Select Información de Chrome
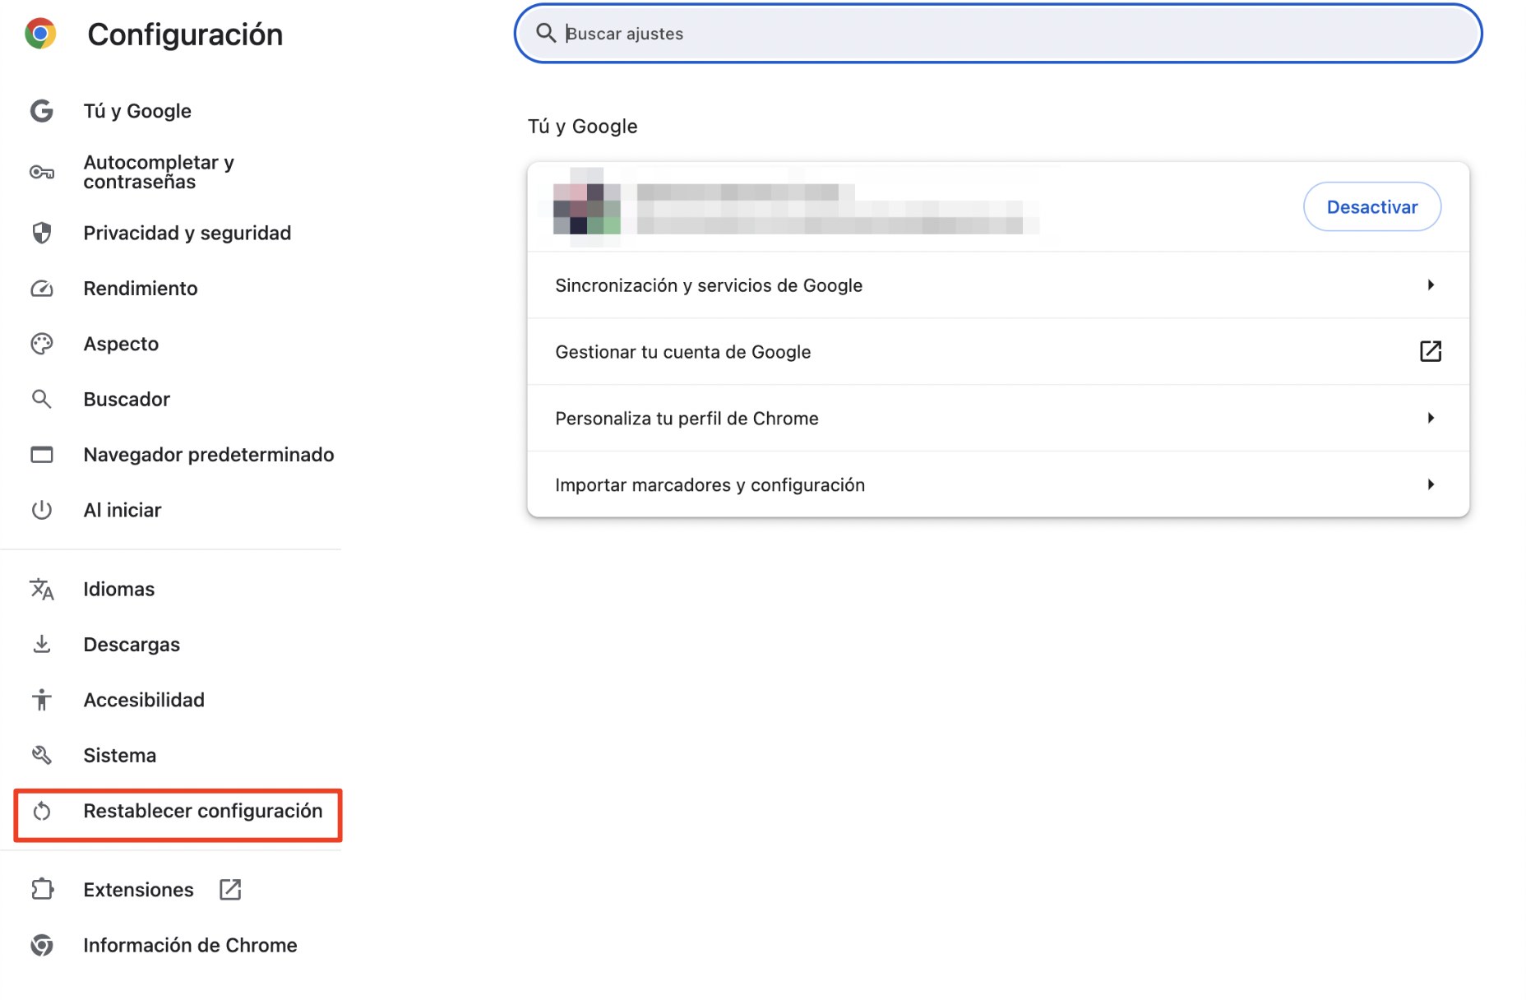1526x1000 pixels. pos(190,945)
